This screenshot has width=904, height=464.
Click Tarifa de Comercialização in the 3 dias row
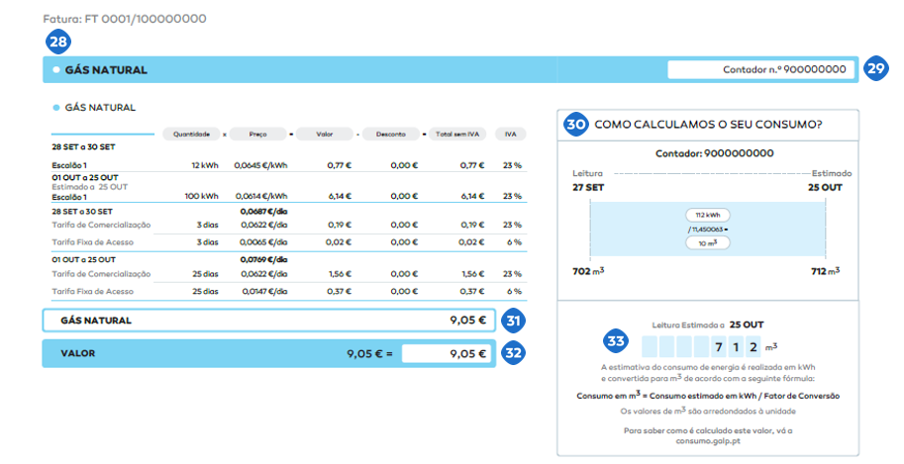pyautogui.click(x=101, y=226)
